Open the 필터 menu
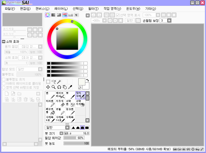Screen dimensions: 206x153 click(x=92, y=9)
